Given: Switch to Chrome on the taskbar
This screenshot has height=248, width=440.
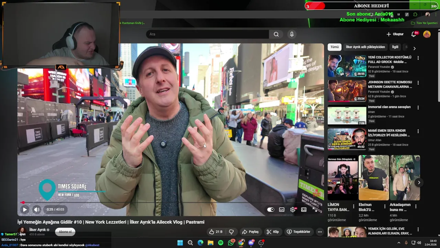Looking at the screenshot, I should point(241,243).
